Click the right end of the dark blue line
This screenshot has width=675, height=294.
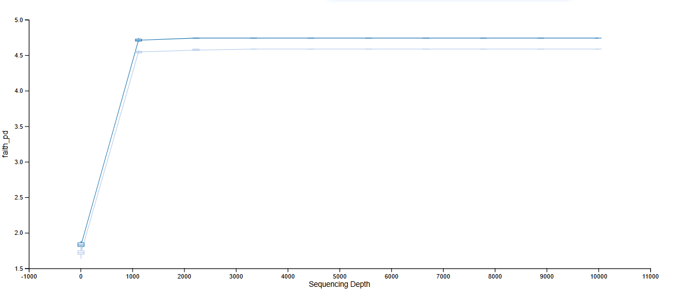(600, 38)
